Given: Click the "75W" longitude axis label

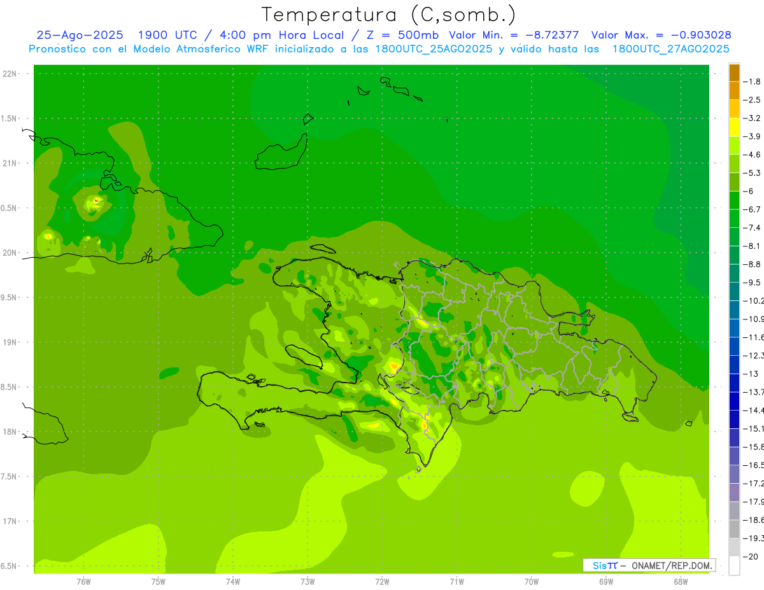Looking at the screenshot, I should click(158, 582).
